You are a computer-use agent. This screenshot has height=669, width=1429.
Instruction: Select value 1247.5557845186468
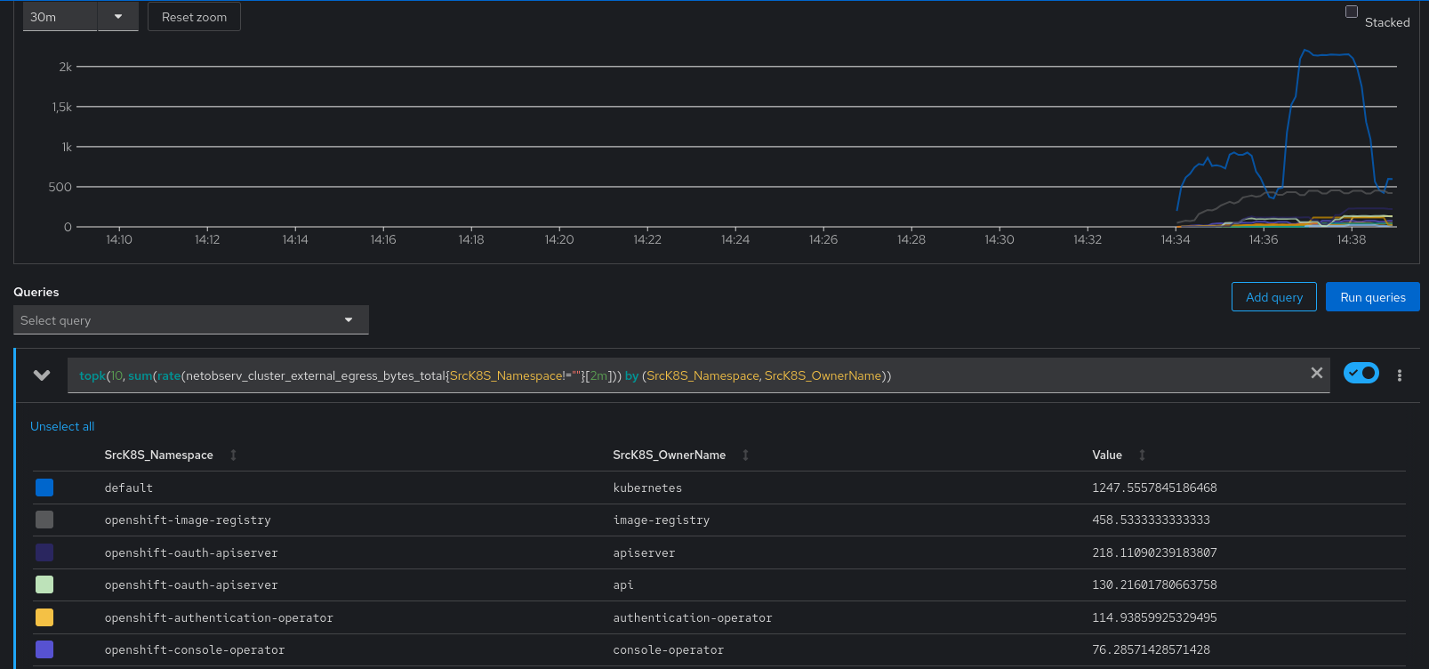(1154, 488)
